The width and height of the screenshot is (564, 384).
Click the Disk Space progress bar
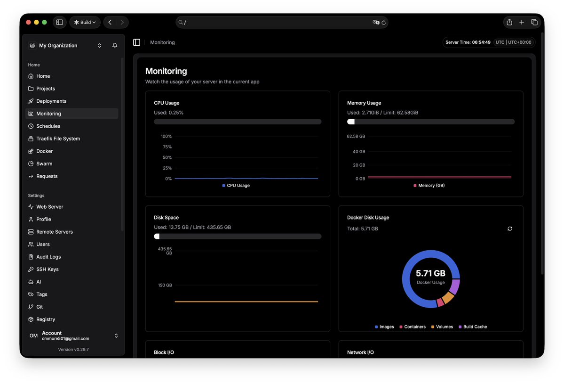238,237
